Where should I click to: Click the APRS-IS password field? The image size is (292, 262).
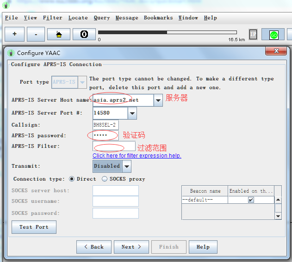(106, 135)
